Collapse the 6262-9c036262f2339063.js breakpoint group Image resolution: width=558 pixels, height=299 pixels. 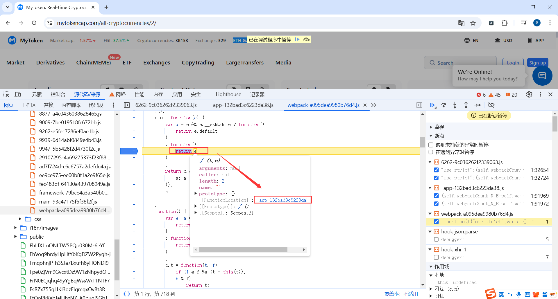tap(430, 162)
